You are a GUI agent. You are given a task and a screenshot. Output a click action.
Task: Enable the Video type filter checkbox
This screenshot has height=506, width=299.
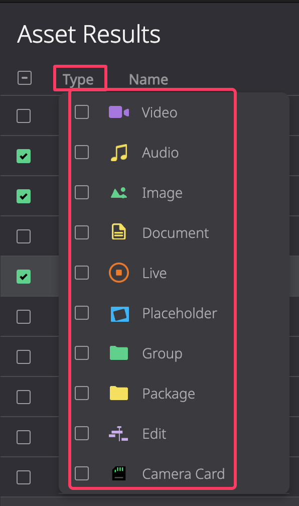(x=82, y=112)
